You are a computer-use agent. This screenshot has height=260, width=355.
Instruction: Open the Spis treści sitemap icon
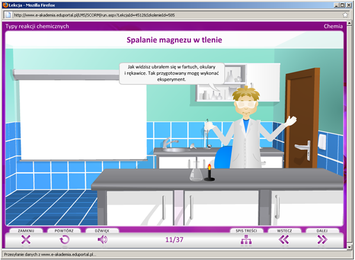[x=246, y=240]
